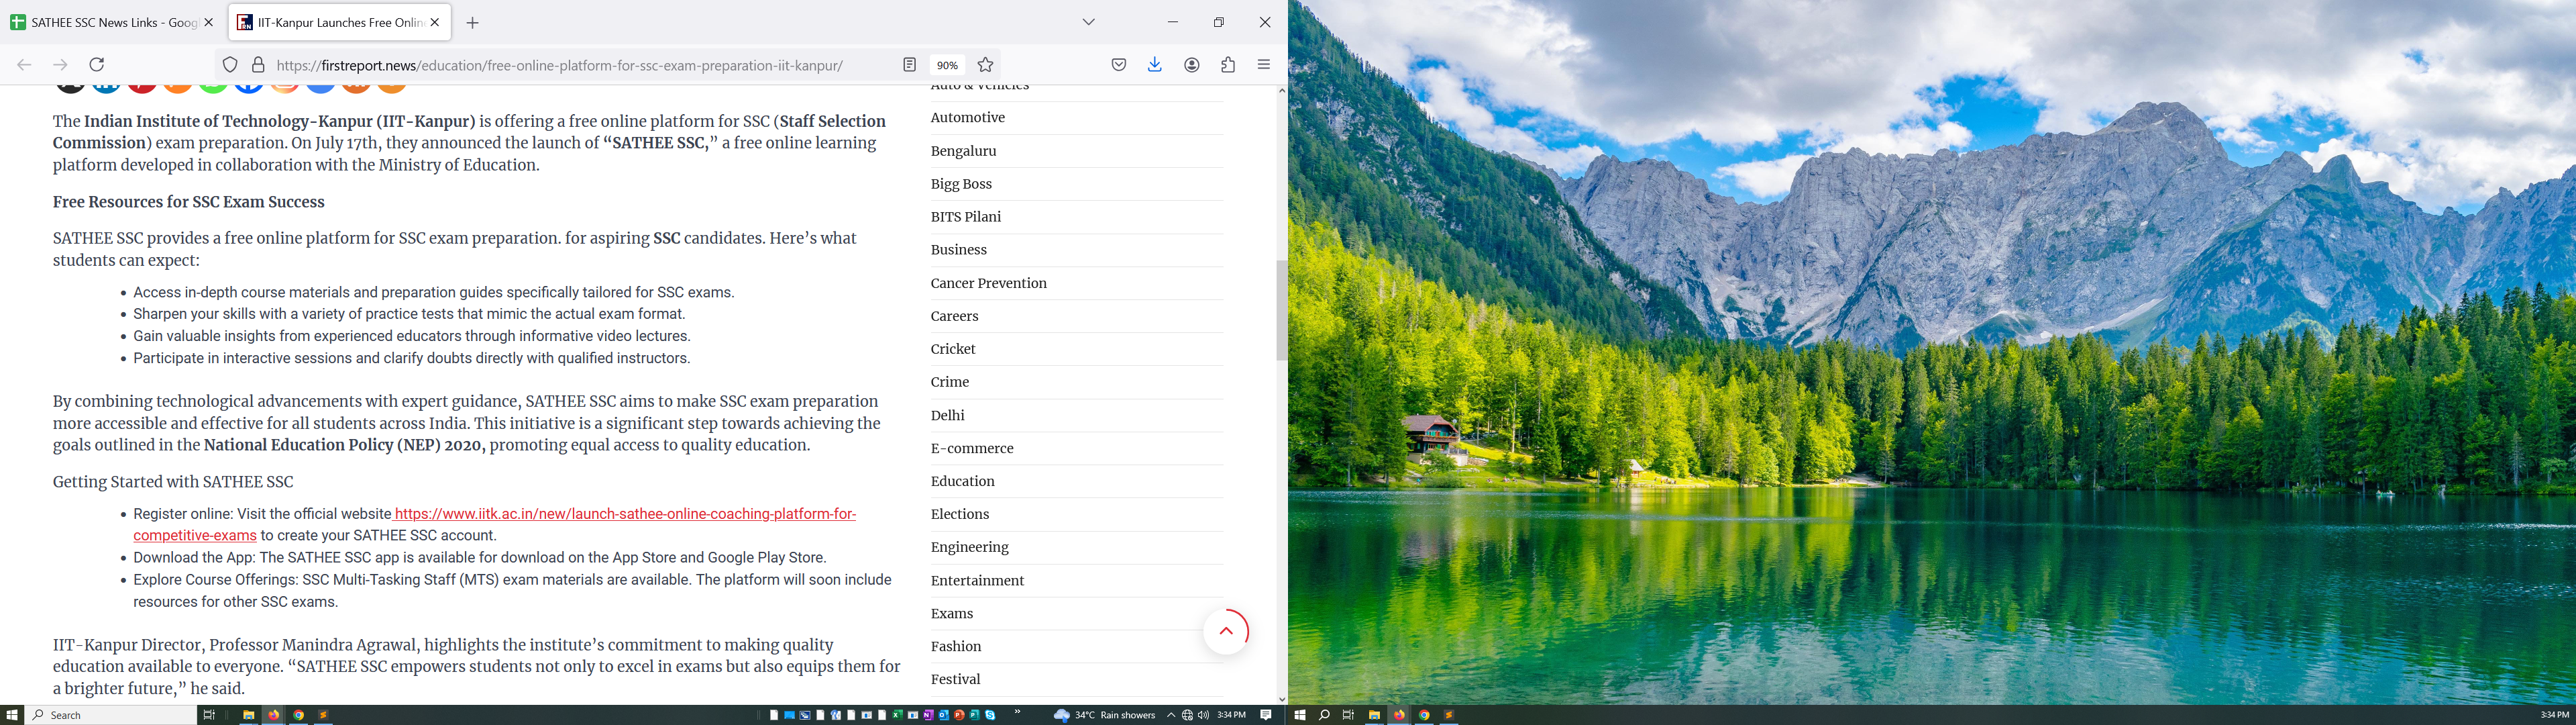Close the IIT-Kanpur Launches tab
Image resolution: width=2576 pixels, height=725 pixels.
(x=435, y=22)
